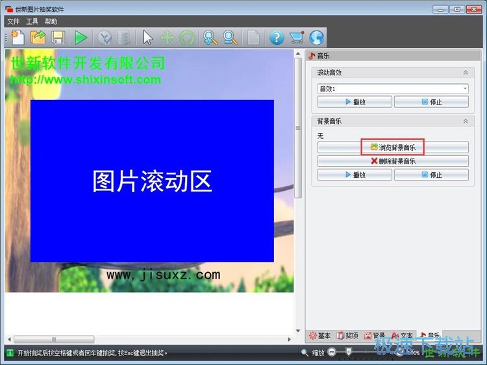The width and height of the screenshot is (487, 365).
Task: Click the canvas scroll up arrow
Action: point(298,54)
